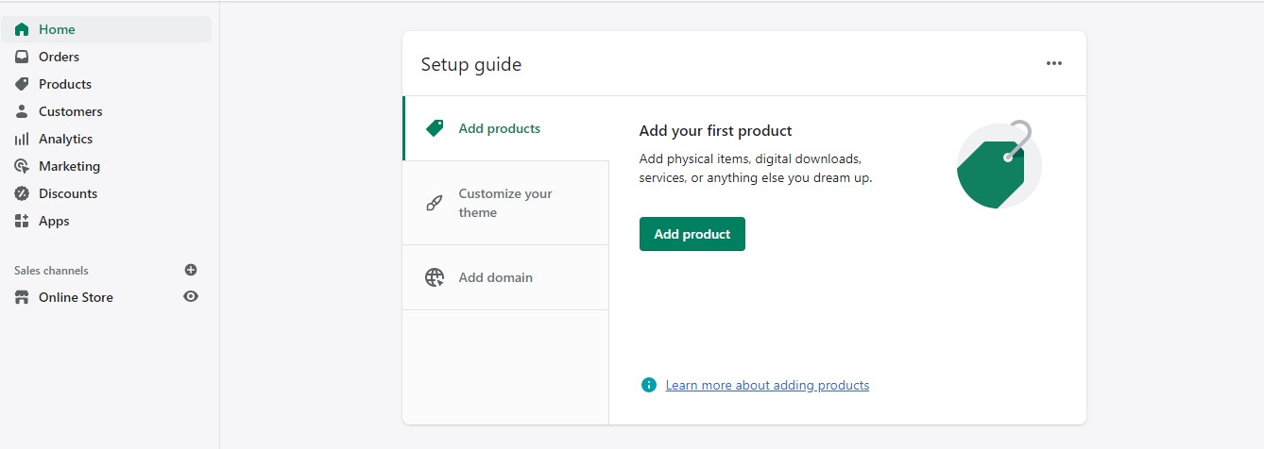Image resolution: width=1264 pixels, height=449 pixels.
Task: Open the Home menu item
Action: 107,29
